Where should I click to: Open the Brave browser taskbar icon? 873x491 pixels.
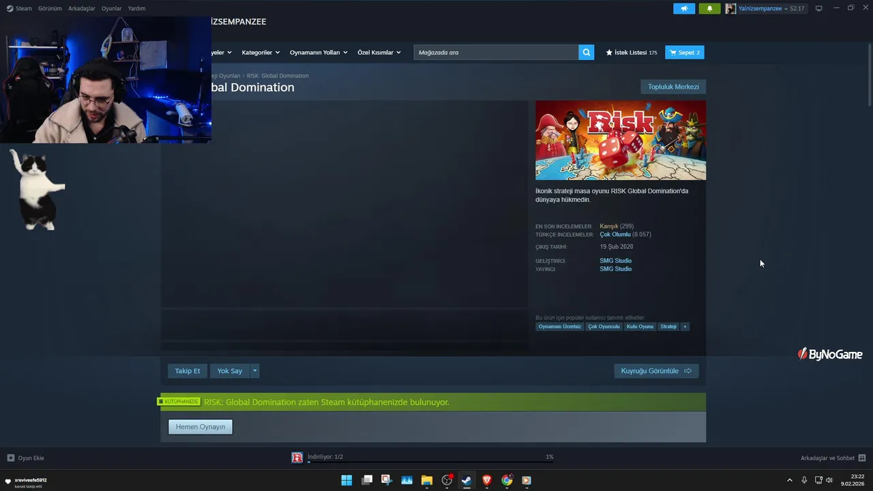[x=487, y=480]
